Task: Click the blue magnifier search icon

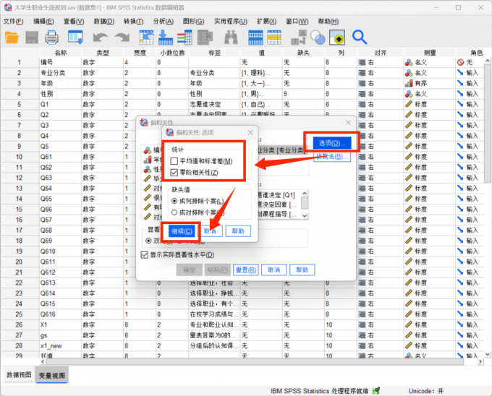Action: [360, 38]
